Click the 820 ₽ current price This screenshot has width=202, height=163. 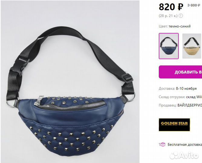point(171,7)
